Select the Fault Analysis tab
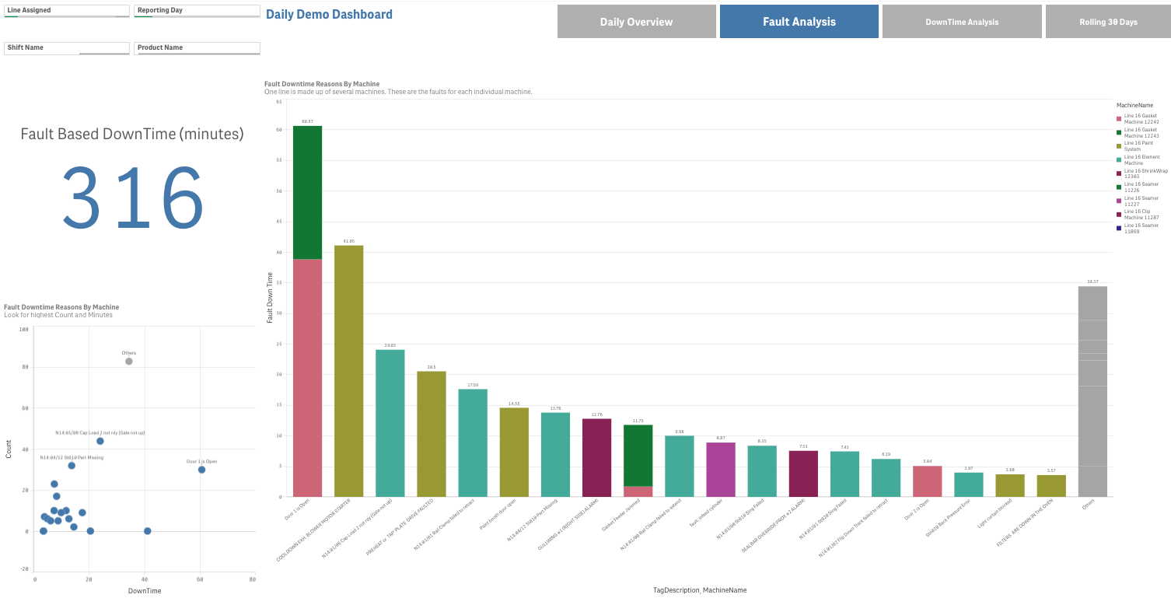Viewport: 1171px width, 598px height. [x=799, y=22]
